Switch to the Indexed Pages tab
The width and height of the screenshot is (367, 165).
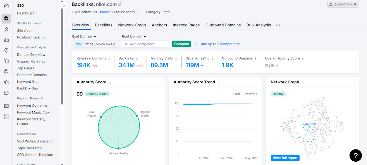point(186,25)
